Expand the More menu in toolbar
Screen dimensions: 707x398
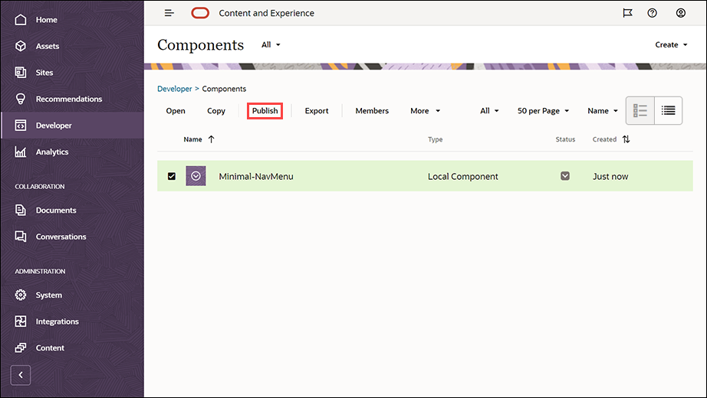click(425, 111)
